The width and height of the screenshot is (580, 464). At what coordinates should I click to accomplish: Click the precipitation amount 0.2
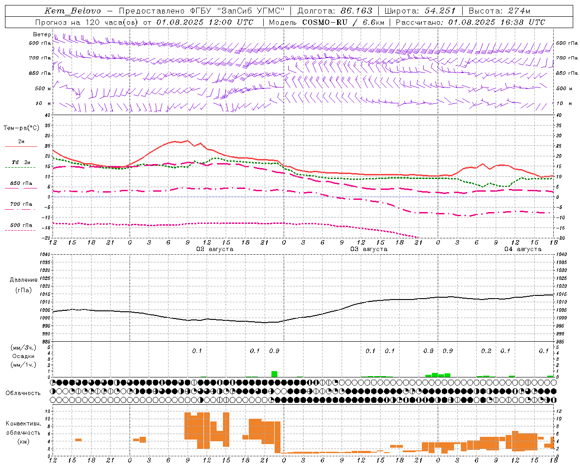click(x=486, y=351)
